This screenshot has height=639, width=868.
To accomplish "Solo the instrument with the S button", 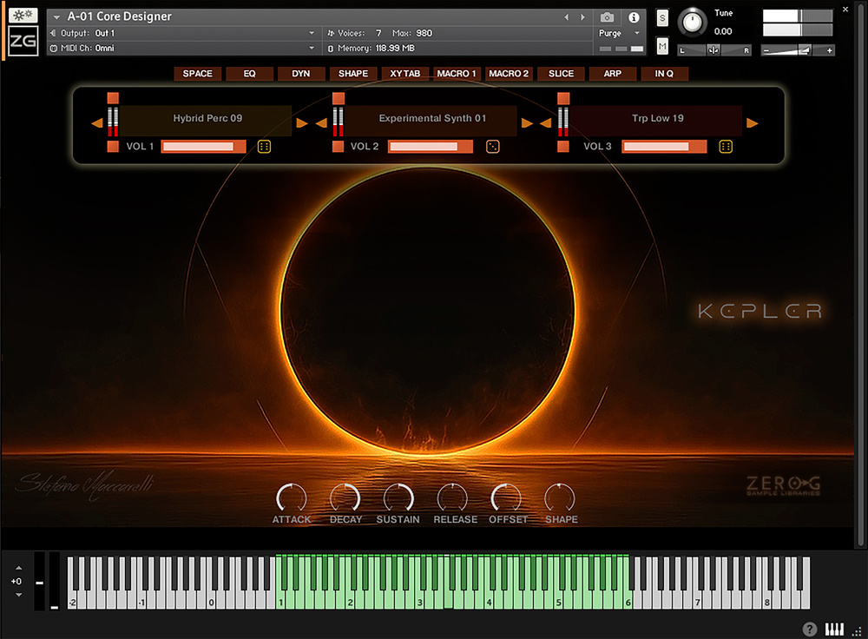I will (663, 18).
